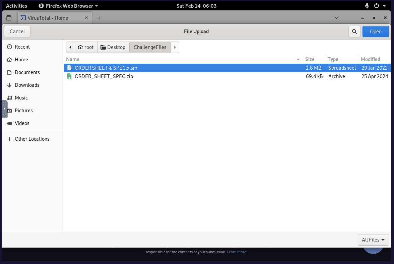Click the search magnifier icon in dialog header
394x264 pixels.
click(x=354, y=31)
